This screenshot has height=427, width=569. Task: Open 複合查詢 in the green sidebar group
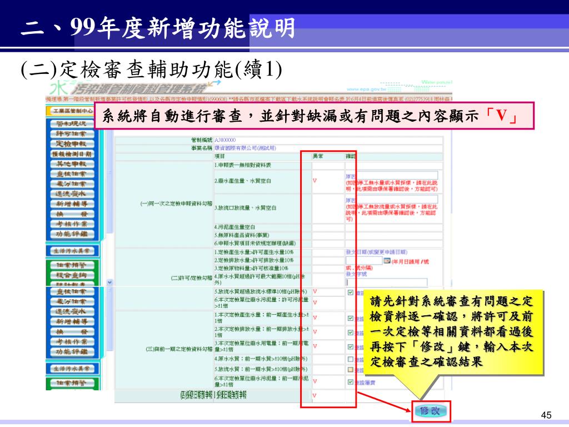[72, 275]
